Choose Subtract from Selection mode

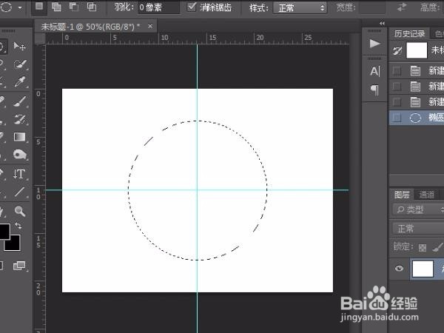(x=74, y=7)
